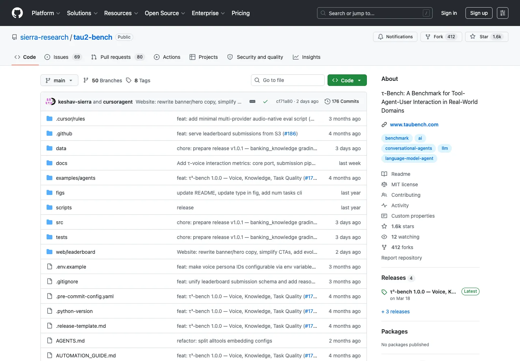520x361 pixels.
Task: Open the www.taubench.com link
Action: point(414,125)
